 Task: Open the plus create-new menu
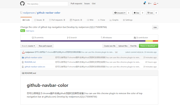150,3
